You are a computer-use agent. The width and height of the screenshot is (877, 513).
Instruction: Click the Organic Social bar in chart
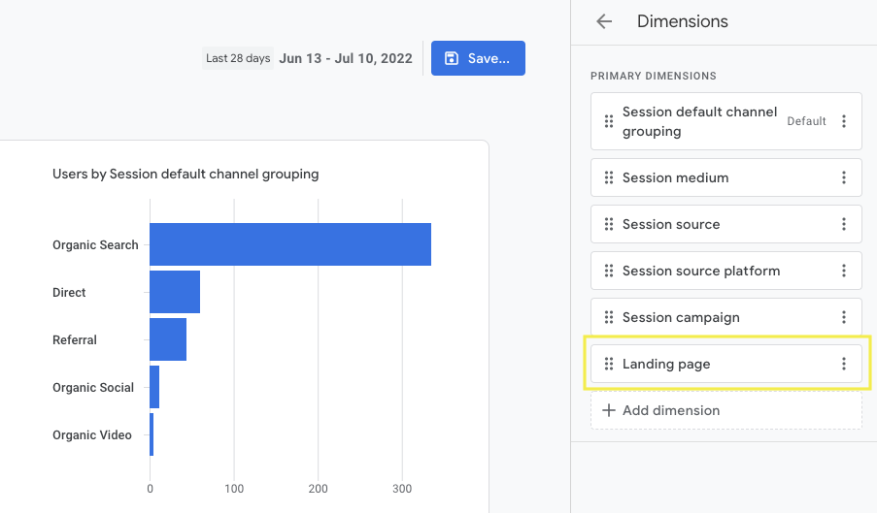(x=154, y=387)
